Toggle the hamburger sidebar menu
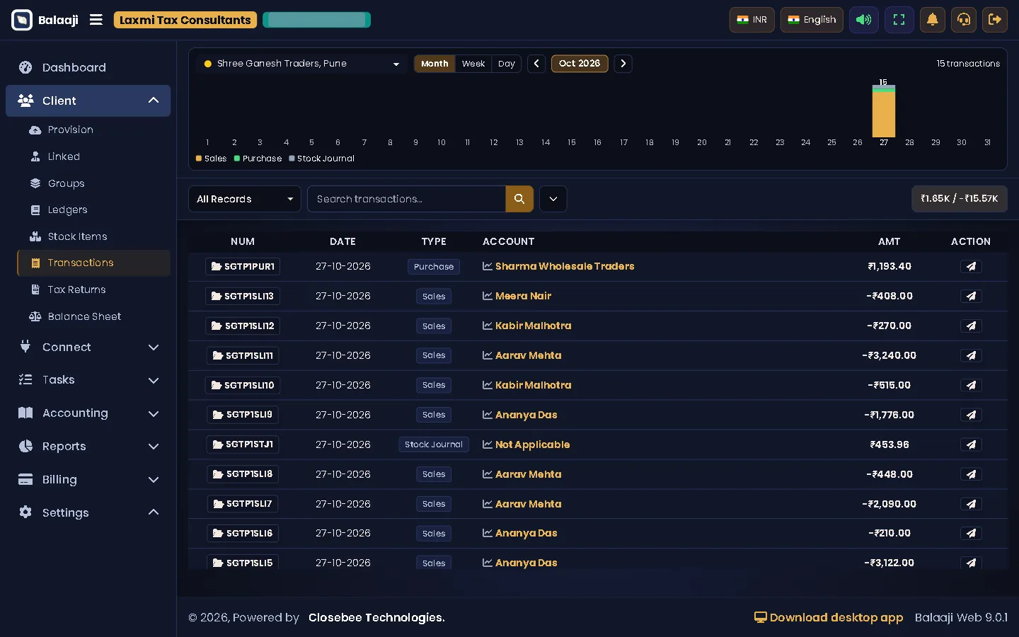Viewport: 1019px width, 637px height. pos(96,20)
